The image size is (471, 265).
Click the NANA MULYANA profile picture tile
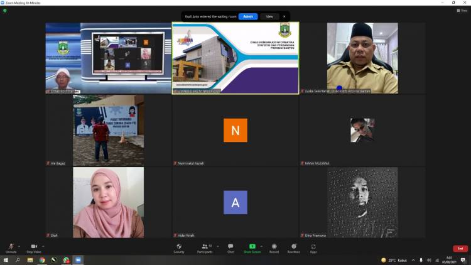click(362, 130)
